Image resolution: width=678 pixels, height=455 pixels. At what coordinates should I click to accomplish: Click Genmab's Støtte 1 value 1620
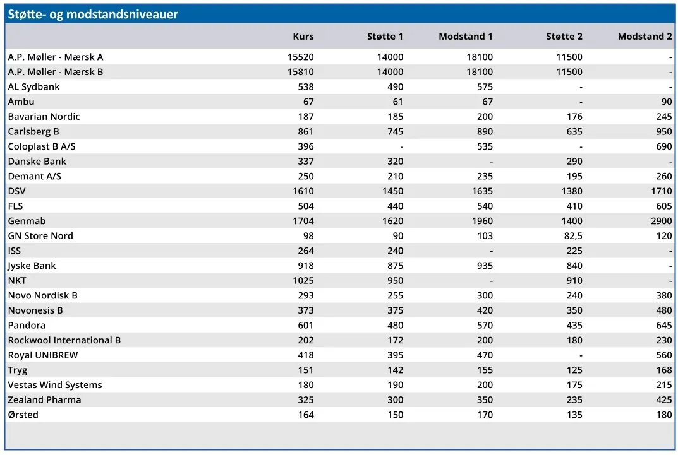392,221
